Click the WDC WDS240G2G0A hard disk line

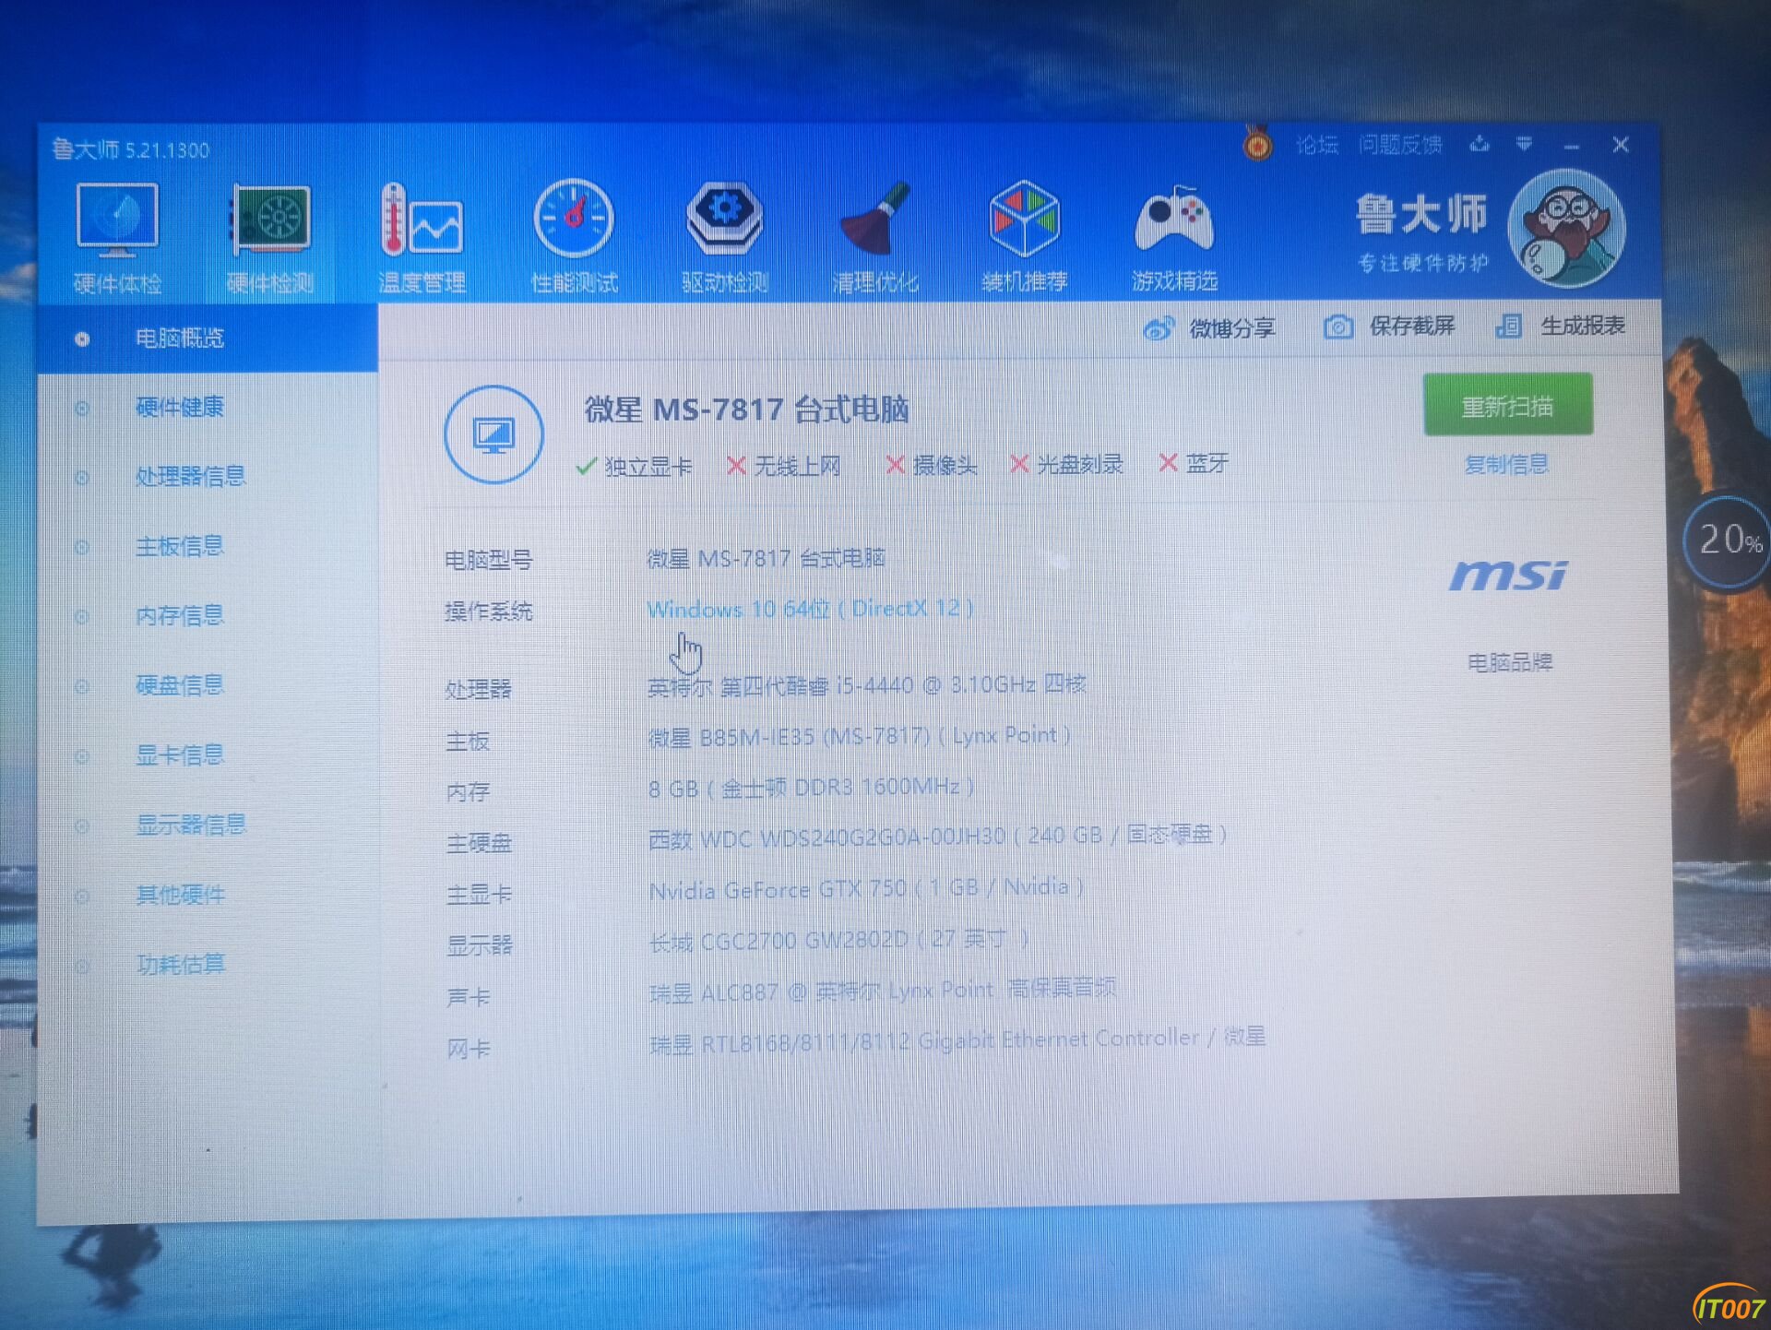[x=937, y=837]
